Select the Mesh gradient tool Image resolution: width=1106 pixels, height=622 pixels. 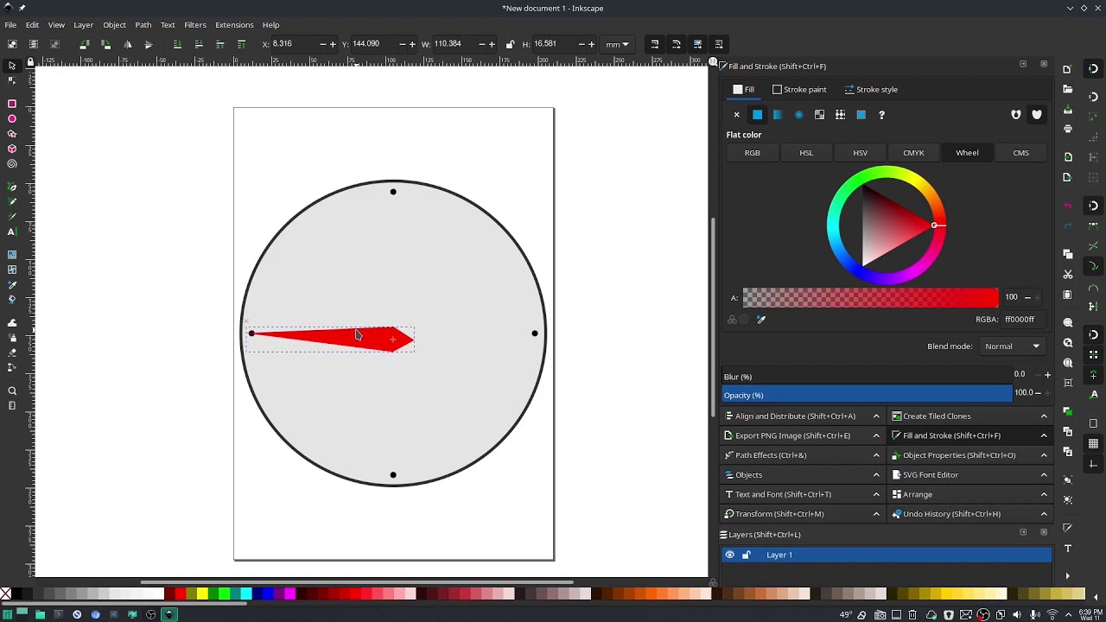(12, 270)
